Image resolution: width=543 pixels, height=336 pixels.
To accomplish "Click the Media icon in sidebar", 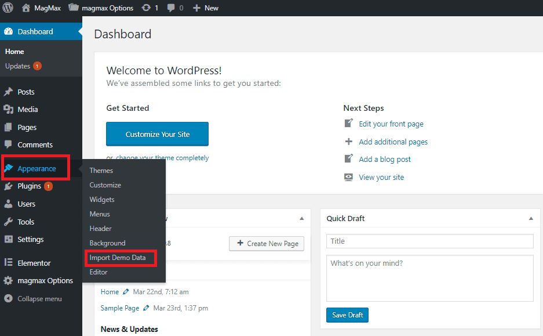I will click(8, 110).
